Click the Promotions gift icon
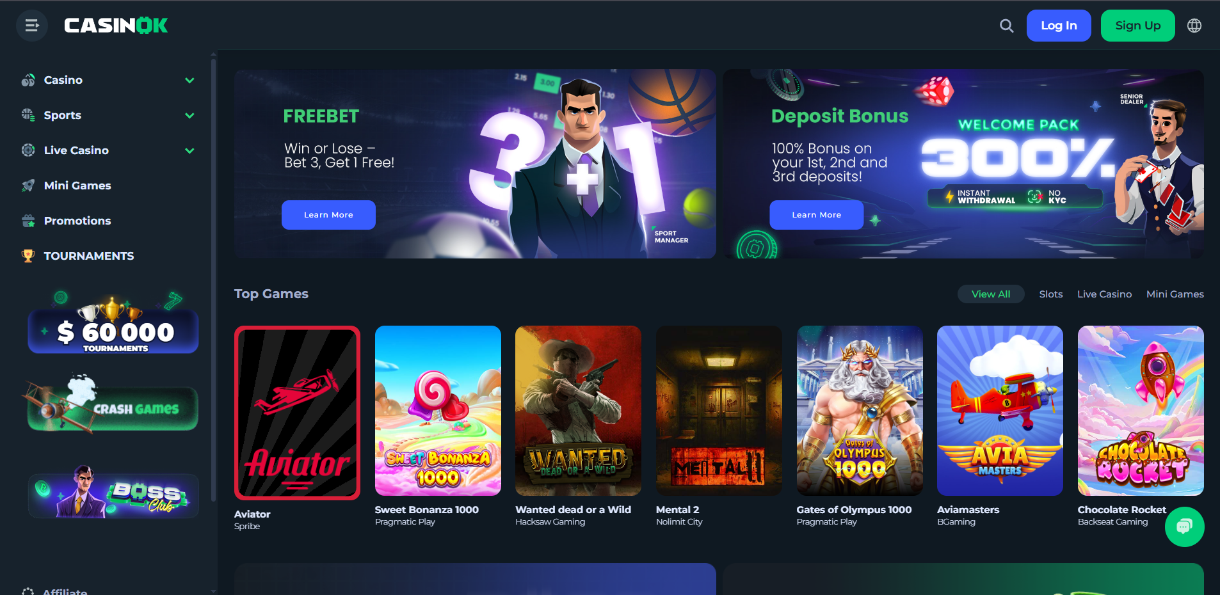This screenshot has width=1220, height=595. [x=28, y=221]
